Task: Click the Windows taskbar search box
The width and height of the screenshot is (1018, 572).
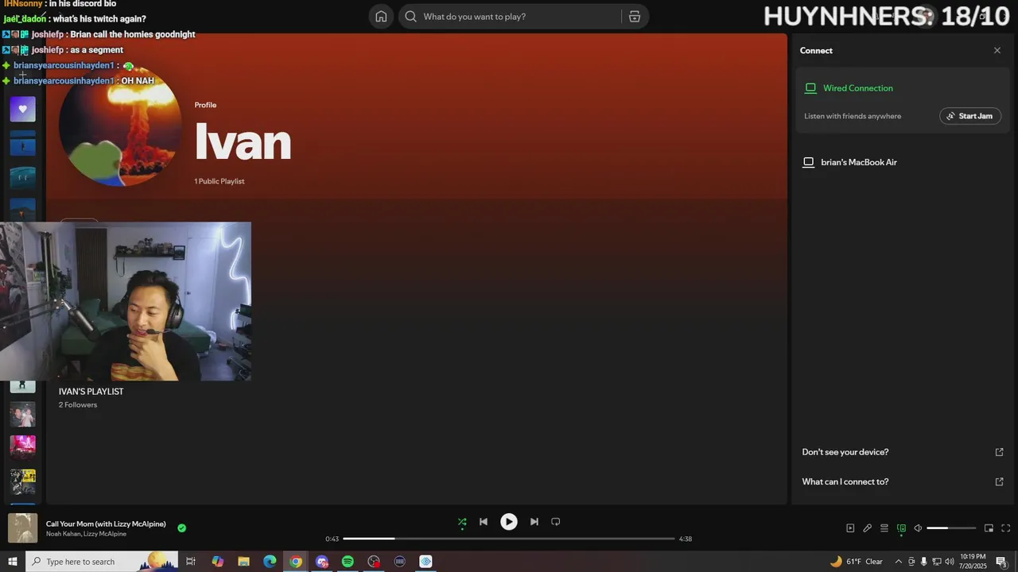Action: (x=102, y=562)
